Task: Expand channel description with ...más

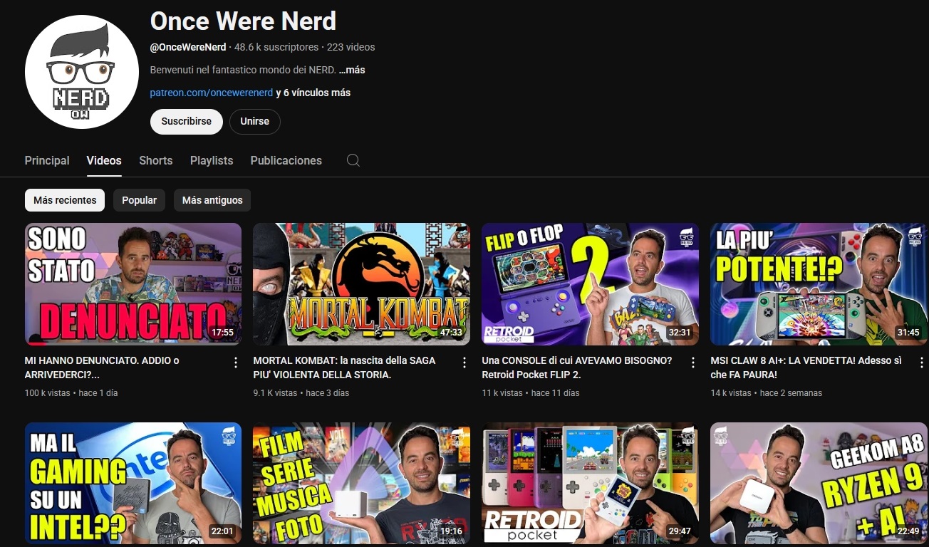Action: (352, 70)
